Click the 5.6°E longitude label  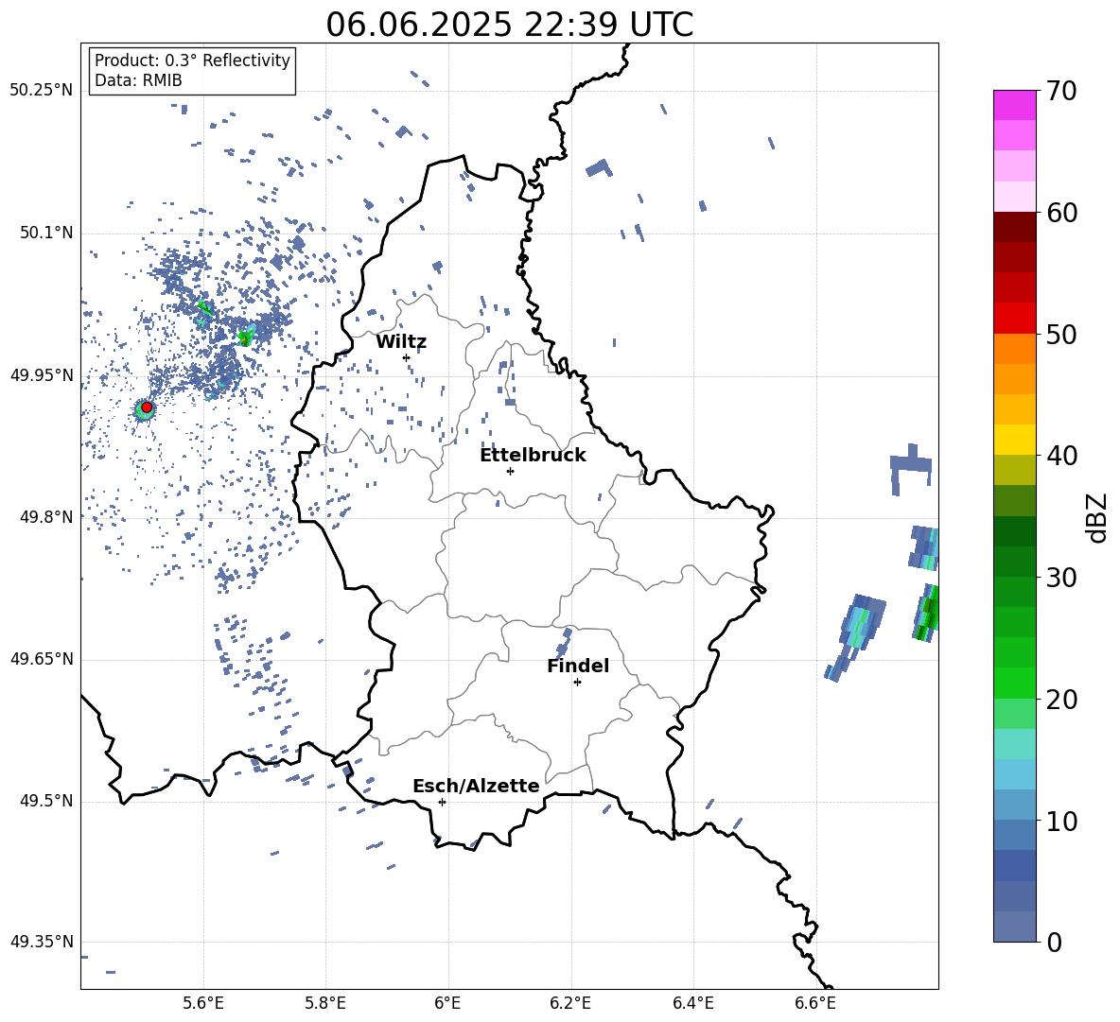click(x=202, y=1003)
